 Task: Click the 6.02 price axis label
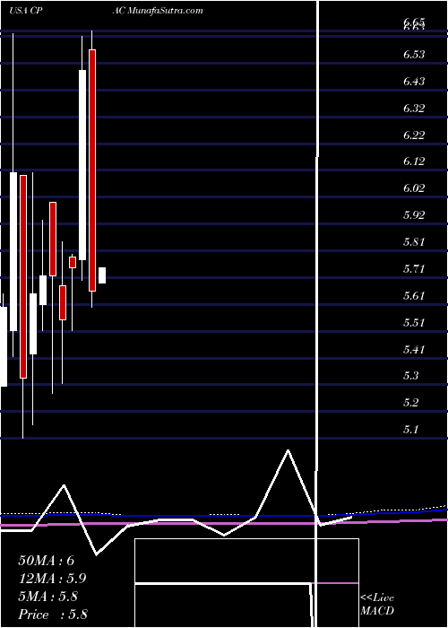[414, 188]
